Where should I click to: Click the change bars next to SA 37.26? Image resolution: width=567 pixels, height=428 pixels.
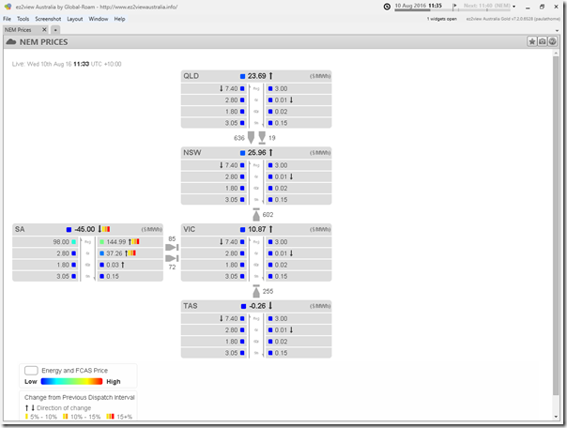tap(132, 253)
